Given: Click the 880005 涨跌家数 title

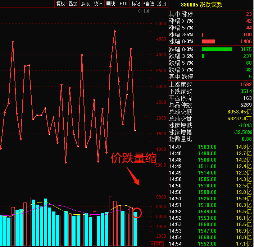Looking at the screenshot, I should (202, 5).
